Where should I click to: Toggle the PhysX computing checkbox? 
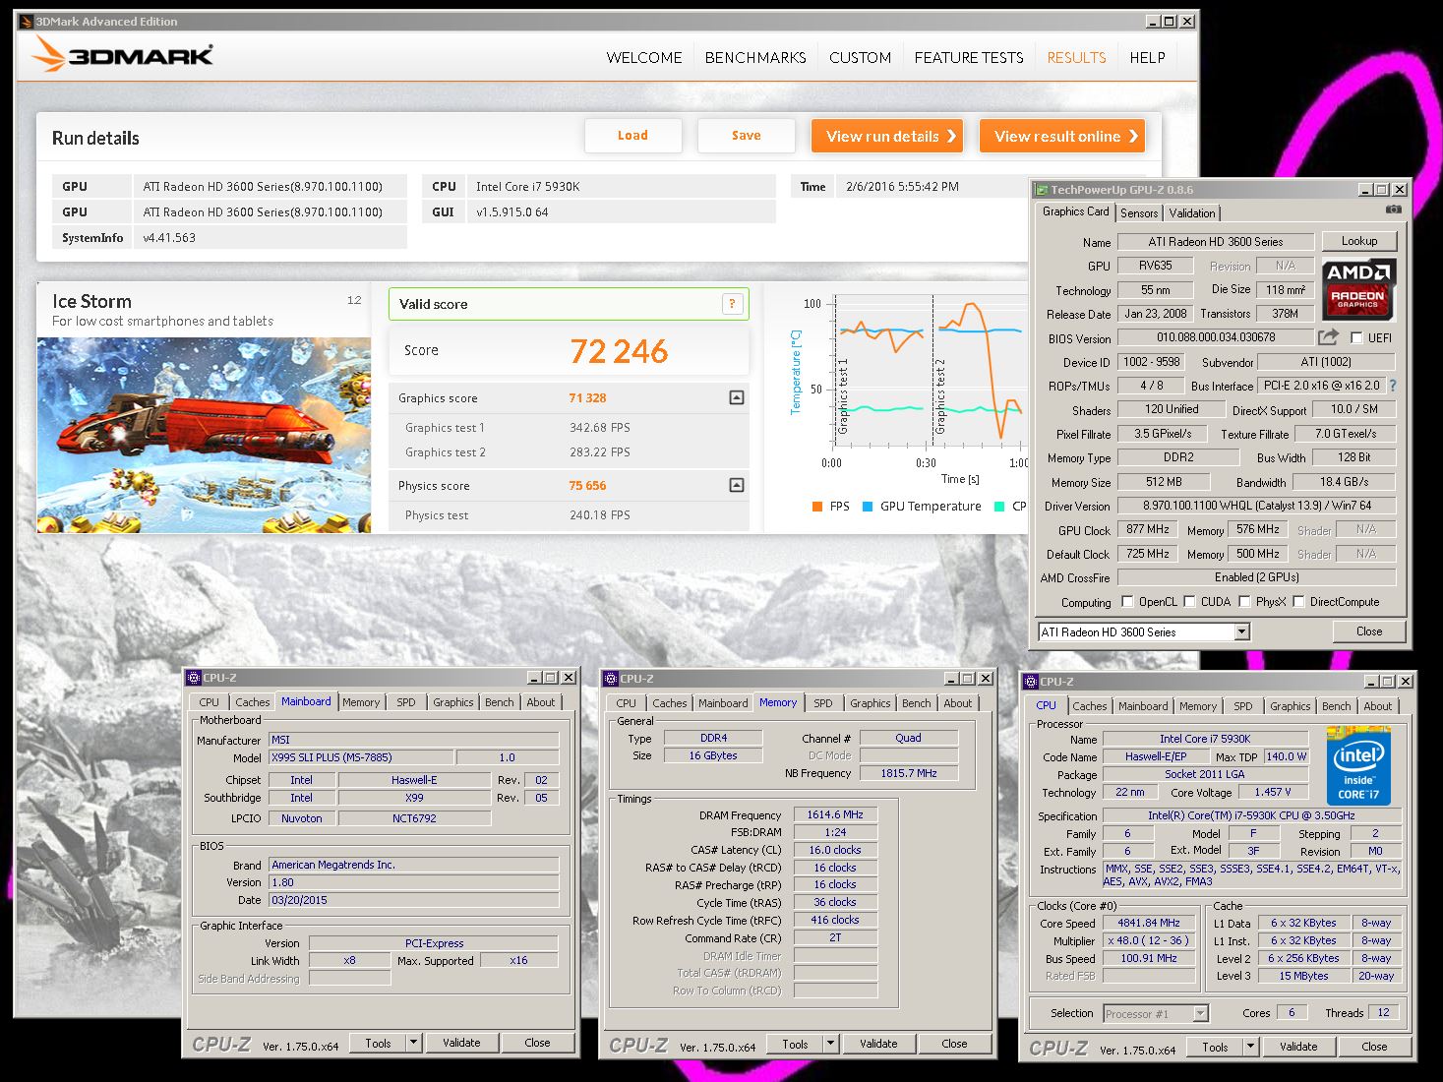[1244, 601]
